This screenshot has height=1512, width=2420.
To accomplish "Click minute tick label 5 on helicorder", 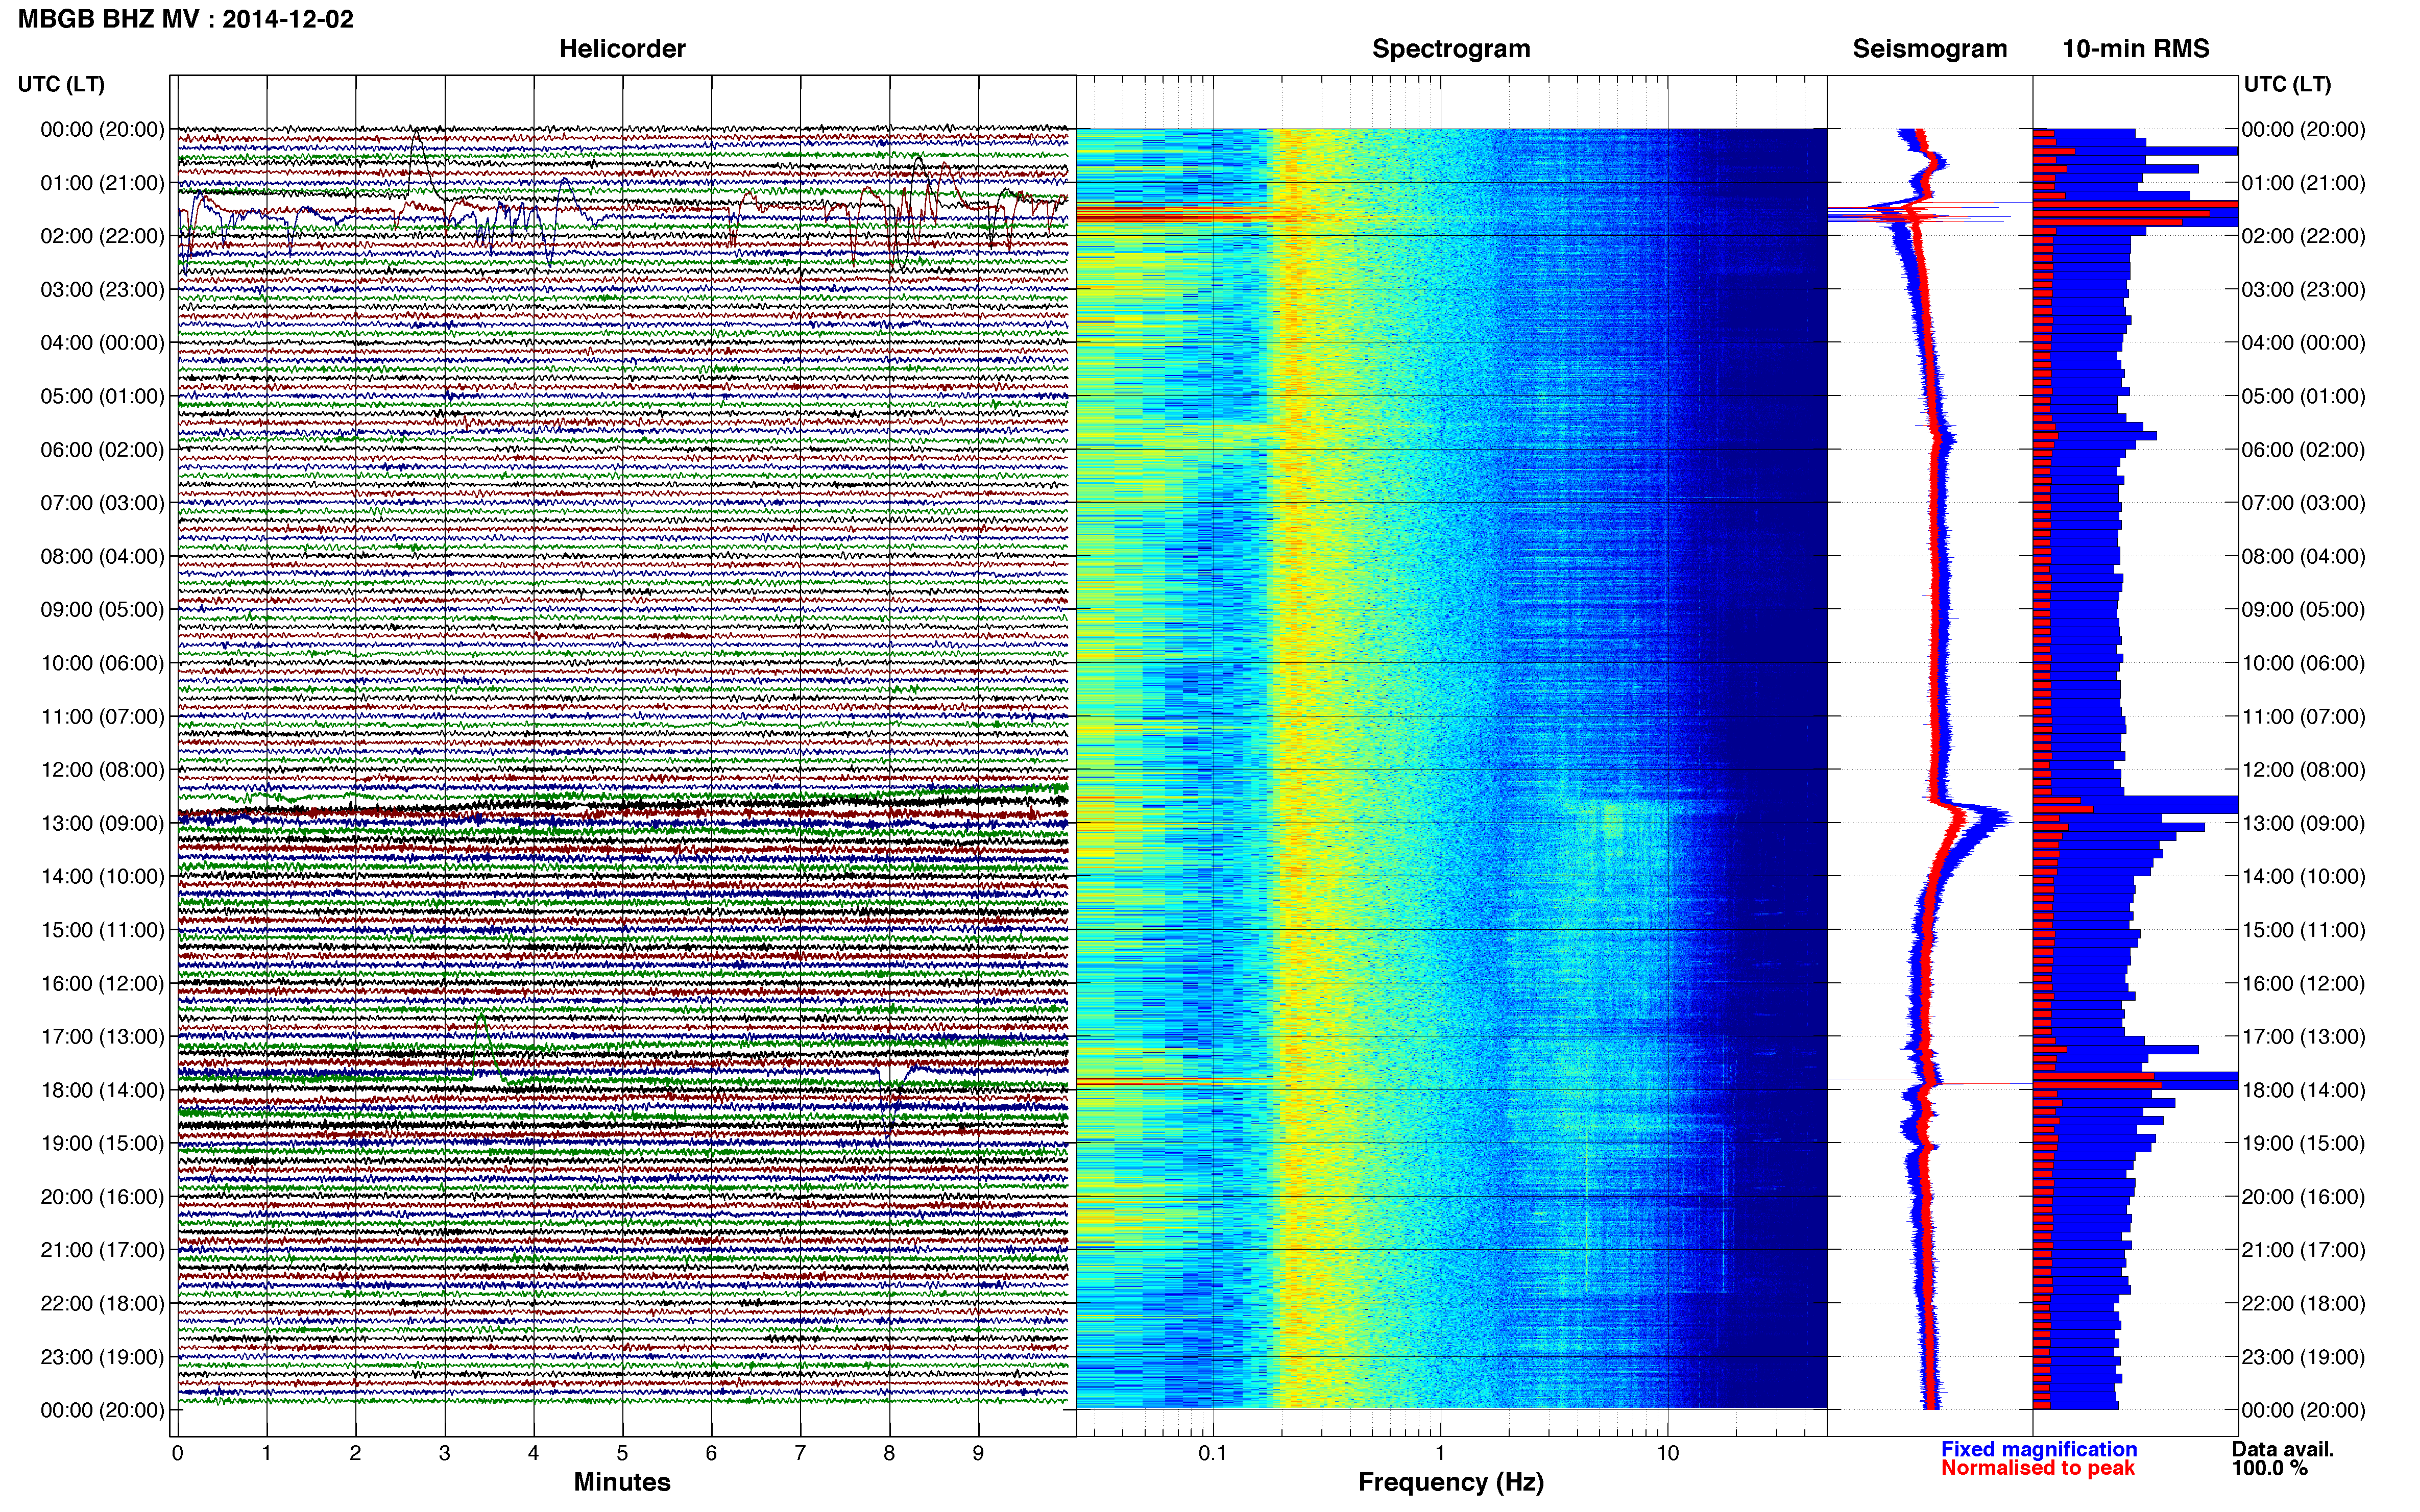I will [622, 1453].
